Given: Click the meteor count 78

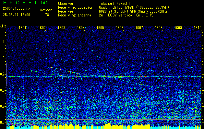Looking at the screenshot, I should tap(47, 15).
